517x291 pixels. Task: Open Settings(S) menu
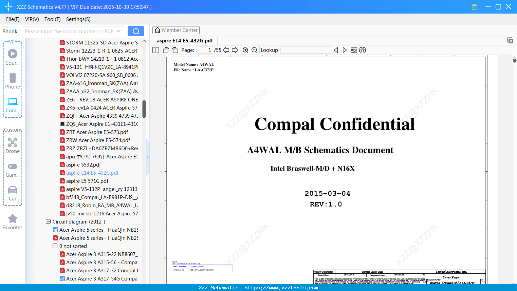tap(78, 19)
